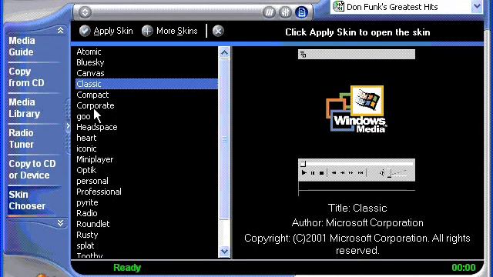Viewport: 493px width, 277px height.
Task: Click skin list scroll up arrow
Action: point(224,52)
